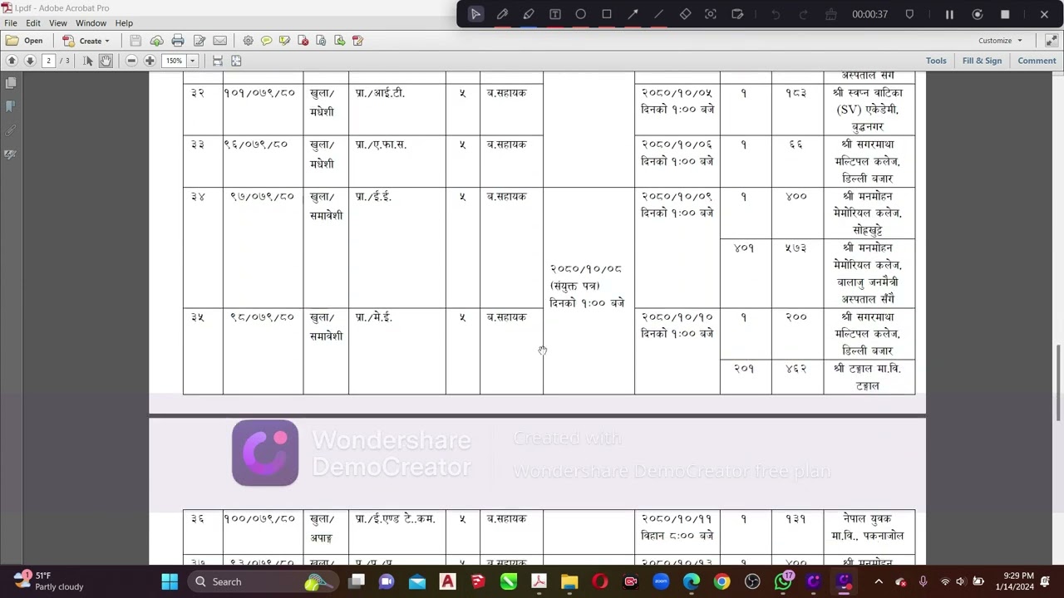Select the DemoCreator rectangle shape tool
The width and height of the screenshot is (1064, 598).
coord(607,14)
